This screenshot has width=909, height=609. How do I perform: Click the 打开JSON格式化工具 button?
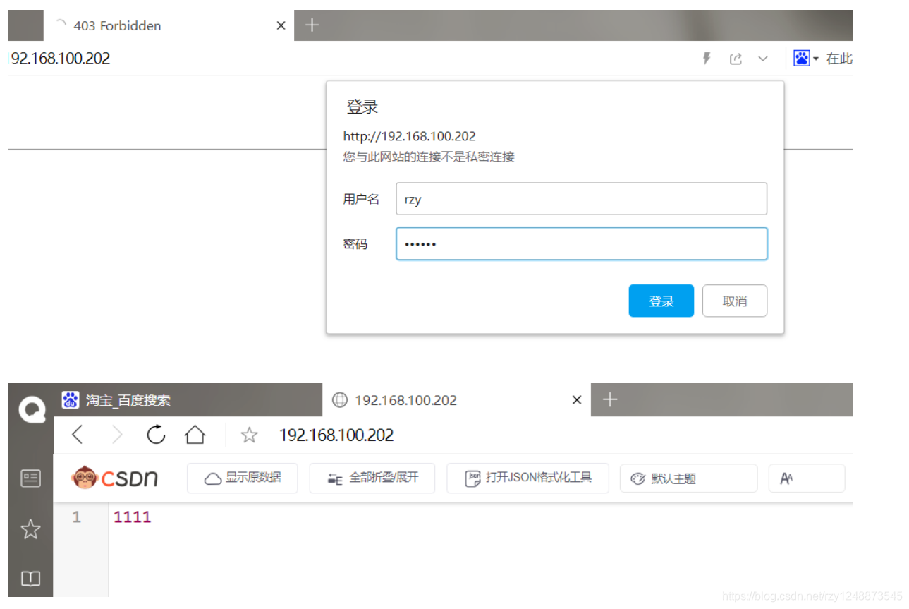pos(527,478)
